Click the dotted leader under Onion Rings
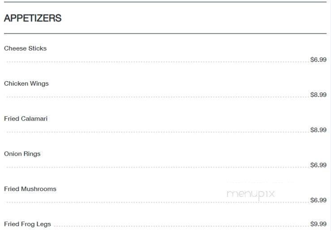Screen dimensions: 331x231 coord(157,167)
